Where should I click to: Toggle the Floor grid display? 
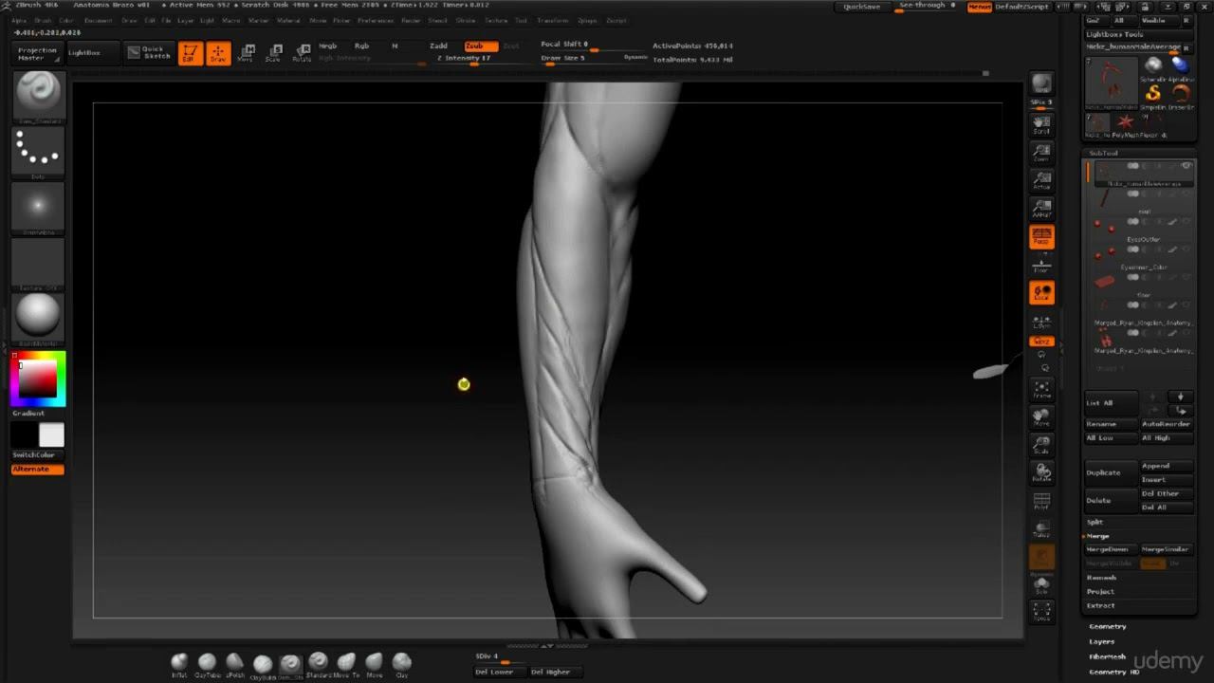(1041, 265)
